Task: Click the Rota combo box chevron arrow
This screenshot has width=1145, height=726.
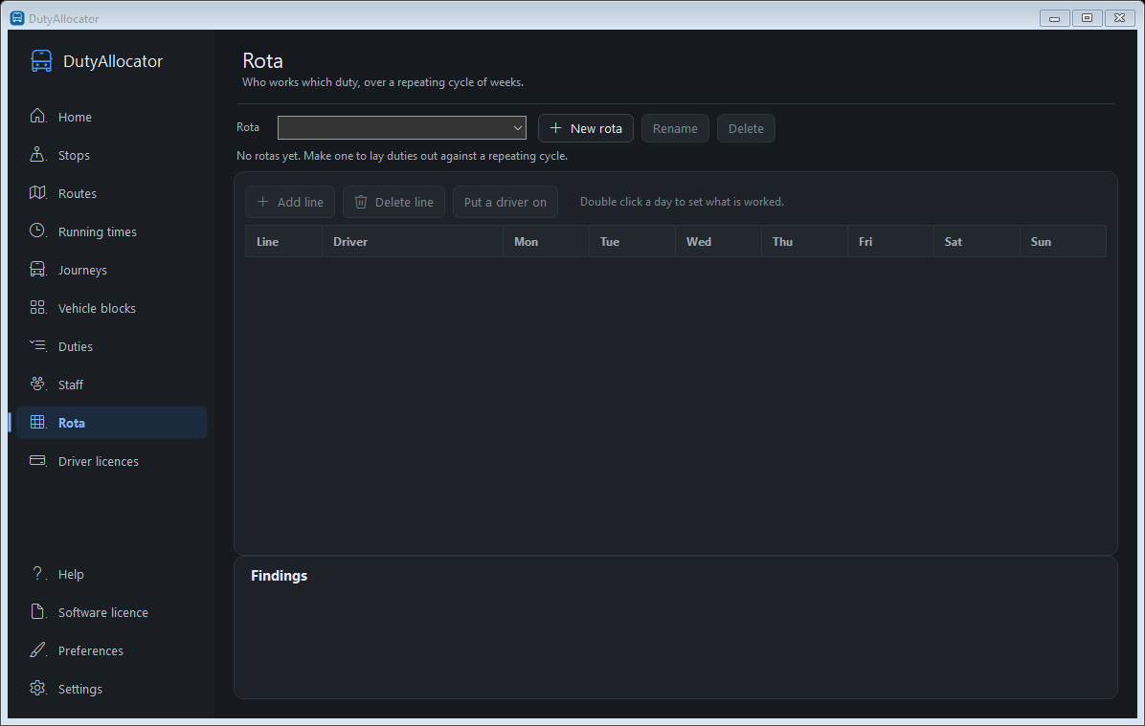Action: [x=518, y=128]
